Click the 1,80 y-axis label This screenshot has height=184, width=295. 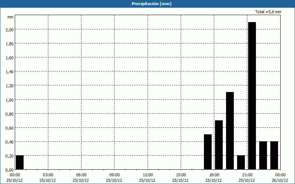[x=10, y=44]
